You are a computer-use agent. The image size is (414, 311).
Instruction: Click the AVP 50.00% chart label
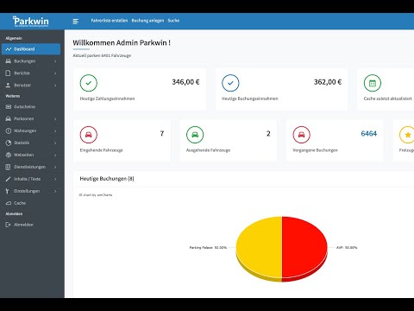pyautogui.click(x=347, y=248)
